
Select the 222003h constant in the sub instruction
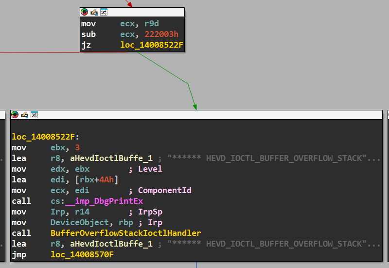159,34
